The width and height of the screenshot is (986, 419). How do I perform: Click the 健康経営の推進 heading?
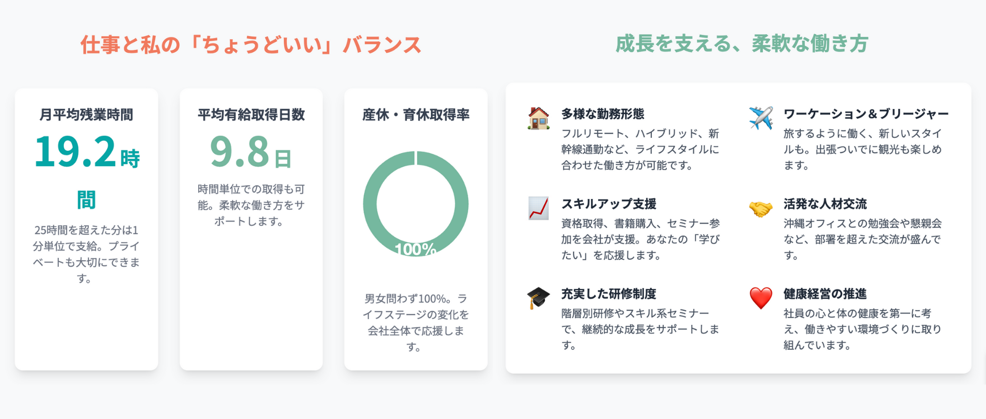click(825, 294)
